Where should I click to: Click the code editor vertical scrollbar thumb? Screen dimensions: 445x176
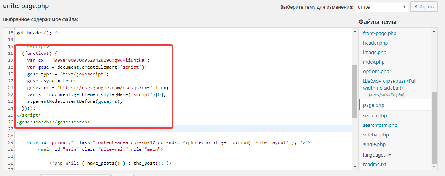[x=355, y=91]
